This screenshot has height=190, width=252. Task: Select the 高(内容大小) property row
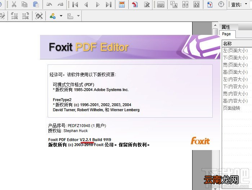[237, 101]
